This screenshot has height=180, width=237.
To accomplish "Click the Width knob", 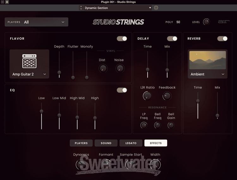I will click(155, 165).
